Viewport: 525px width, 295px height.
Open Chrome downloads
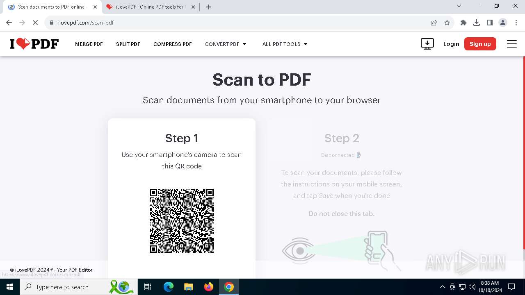coord(477,23)
